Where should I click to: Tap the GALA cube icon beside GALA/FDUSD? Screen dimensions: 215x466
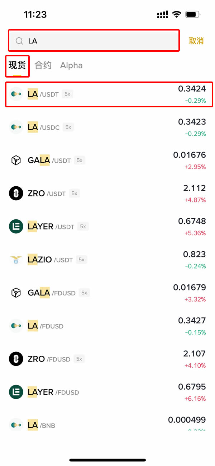coord(16,293)
